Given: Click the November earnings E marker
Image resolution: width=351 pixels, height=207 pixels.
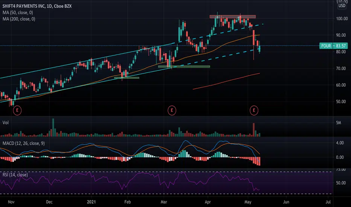Looking at the screenshot, I should [17, 110].
